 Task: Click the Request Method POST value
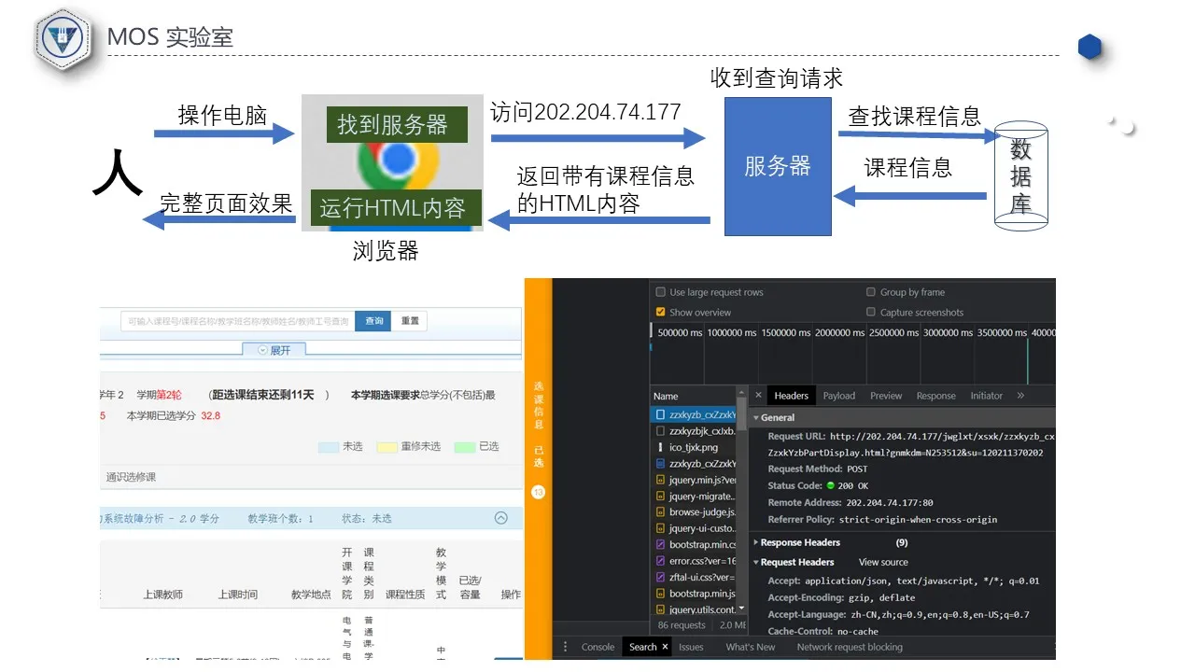tap(857, 469)
